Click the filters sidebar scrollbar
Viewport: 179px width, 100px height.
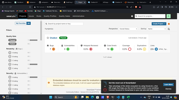[x=41, y=30]
